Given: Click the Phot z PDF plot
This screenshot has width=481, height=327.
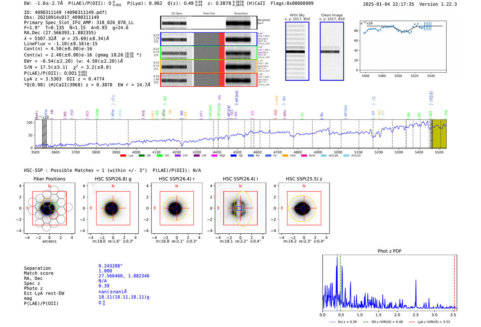Looking at the screenshot, I should click(x=390, y=283).
